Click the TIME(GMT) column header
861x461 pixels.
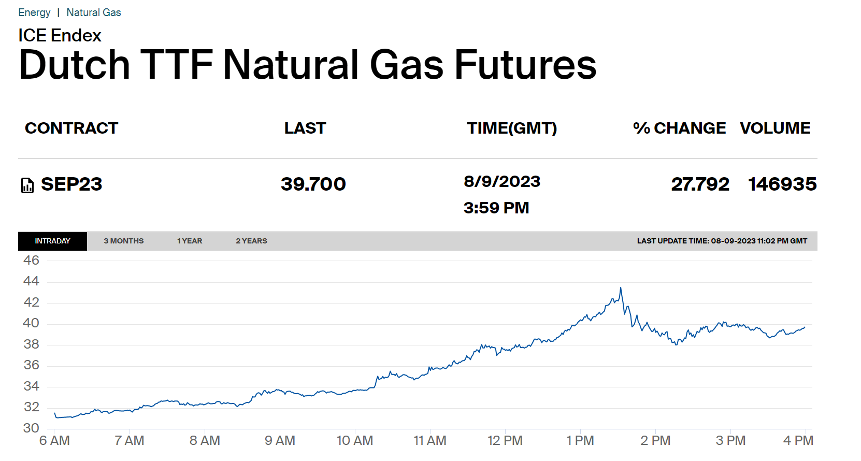coord(512,128)
